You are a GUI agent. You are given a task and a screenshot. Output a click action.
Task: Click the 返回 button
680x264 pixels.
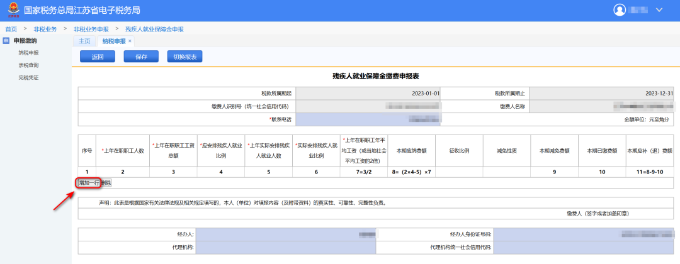[98, 57]
